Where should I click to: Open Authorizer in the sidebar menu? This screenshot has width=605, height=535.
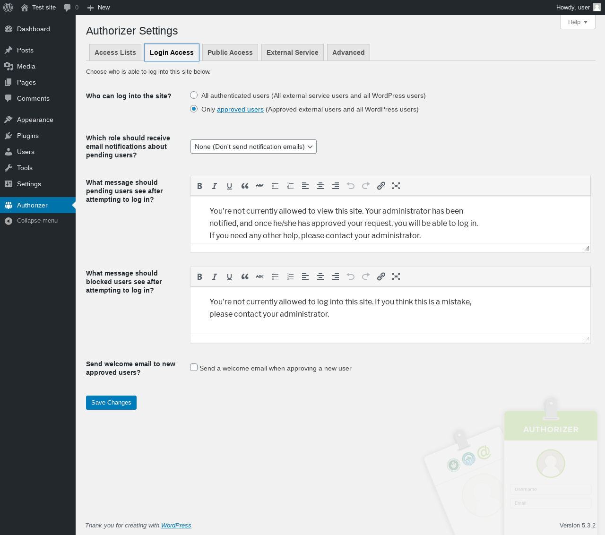(38, 205)
